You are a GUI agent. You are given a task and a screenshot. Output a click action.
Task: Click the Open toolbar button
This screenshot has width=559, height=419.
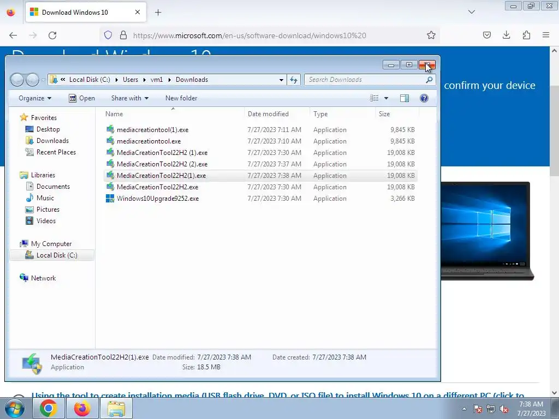[82, 98]
